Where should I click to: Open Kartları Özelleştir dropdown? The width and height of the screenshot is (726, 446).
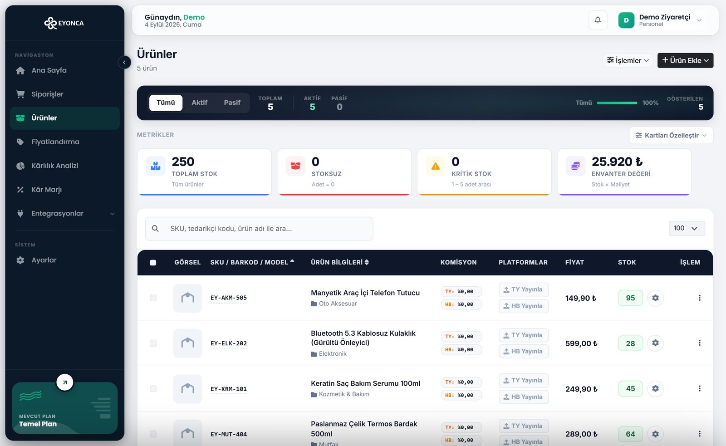click(671, 135)
